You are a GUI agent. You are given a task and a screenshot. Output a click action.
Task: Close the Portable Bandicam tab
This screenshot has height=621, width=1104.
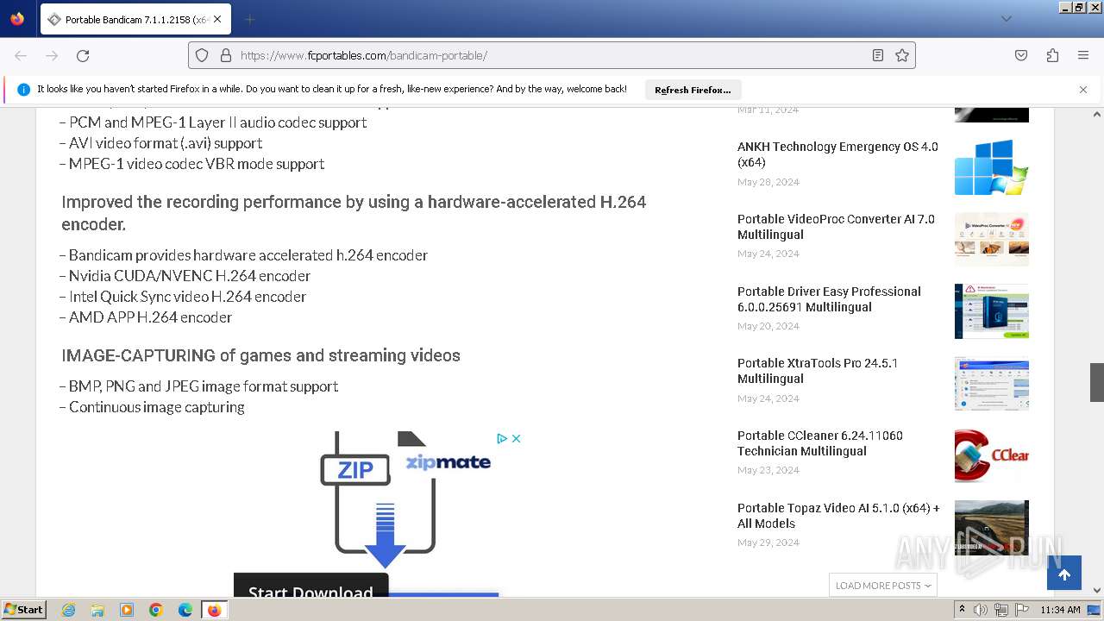coord(217,19)
